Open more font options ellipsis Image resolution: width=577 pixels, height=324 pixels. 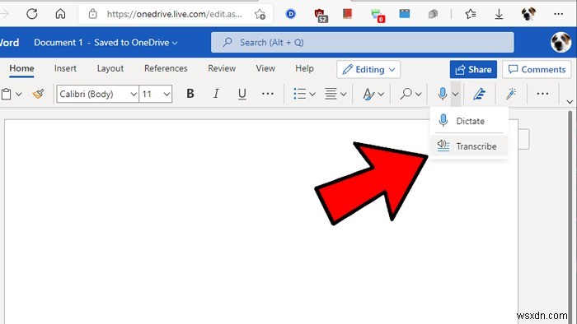[268, 94]
